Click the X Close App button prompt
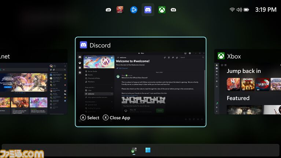This screenshot has width=281, height=158. 117,118
